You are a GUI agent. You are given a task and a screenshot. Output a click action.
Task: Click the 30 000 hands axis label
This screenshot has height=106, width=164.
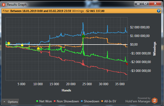pyautogui.click(x=104, y=84)
